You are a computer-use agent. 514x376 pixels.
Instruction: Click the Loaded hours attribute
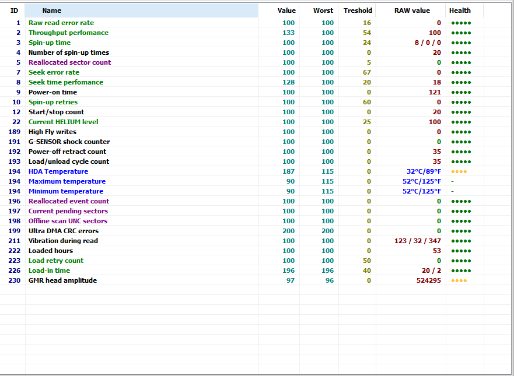click(x=51, y=251)
